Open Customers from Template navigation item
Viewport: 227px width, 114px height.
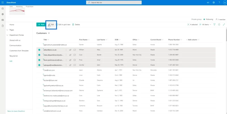click(x=19, y=51)
